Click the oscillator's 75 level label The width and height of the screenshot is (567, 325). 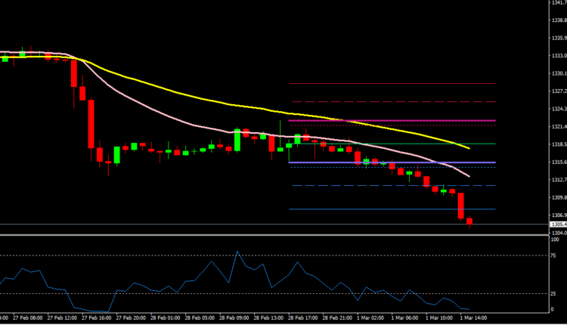554,255
